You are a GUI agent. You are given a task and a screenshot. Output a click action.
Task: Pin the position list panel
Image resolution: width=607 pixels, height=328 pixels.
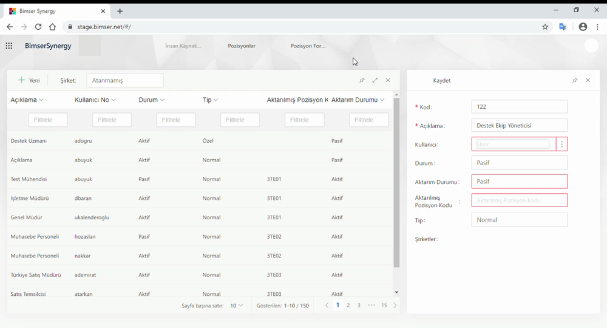pos(362,80)
